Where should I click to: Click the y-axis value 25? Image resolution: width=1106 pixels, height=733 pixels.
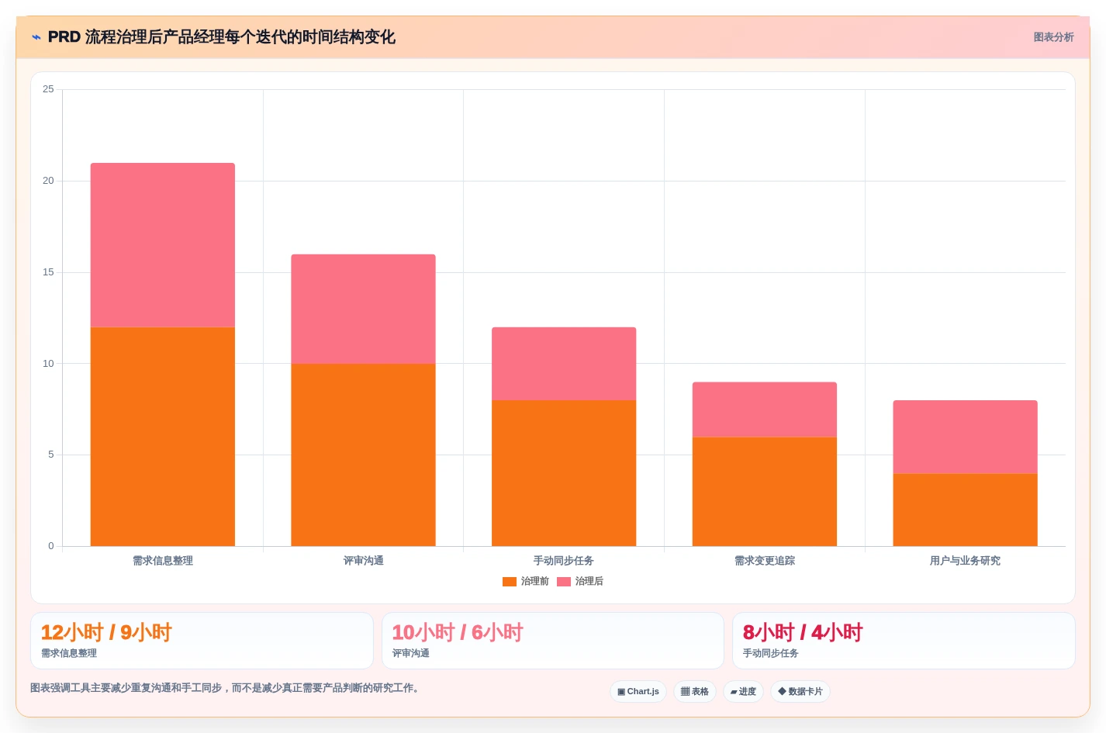(48, 89)
